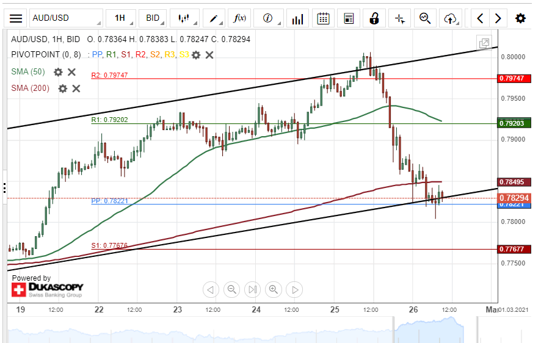The height and width of the screenshot is (343, 541).
Task: Click the 0.79747 R2 price tag
Action: pyautogui.click(x=514, y=78)
